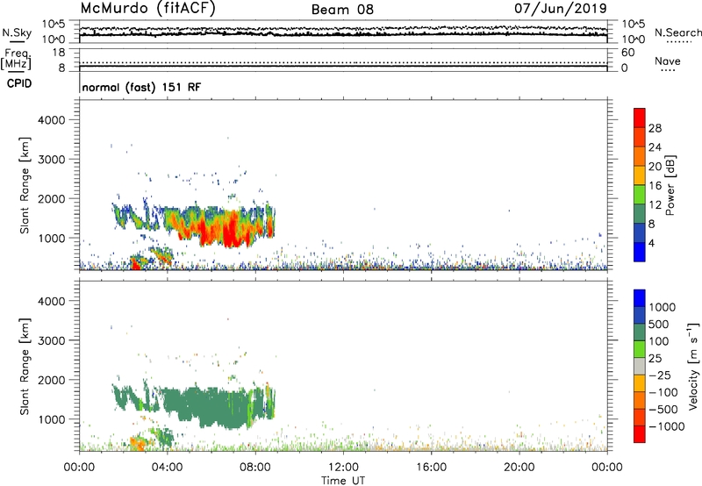Screen dimensions: 702x486
Task: Click the 'Beam 08' label
Action: [342, 10]
